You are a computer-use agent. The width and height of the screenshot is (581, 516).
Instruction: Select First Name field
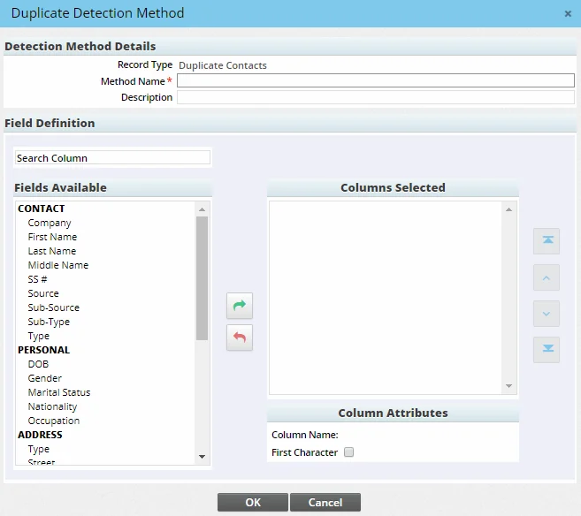[x=52, y=237]
